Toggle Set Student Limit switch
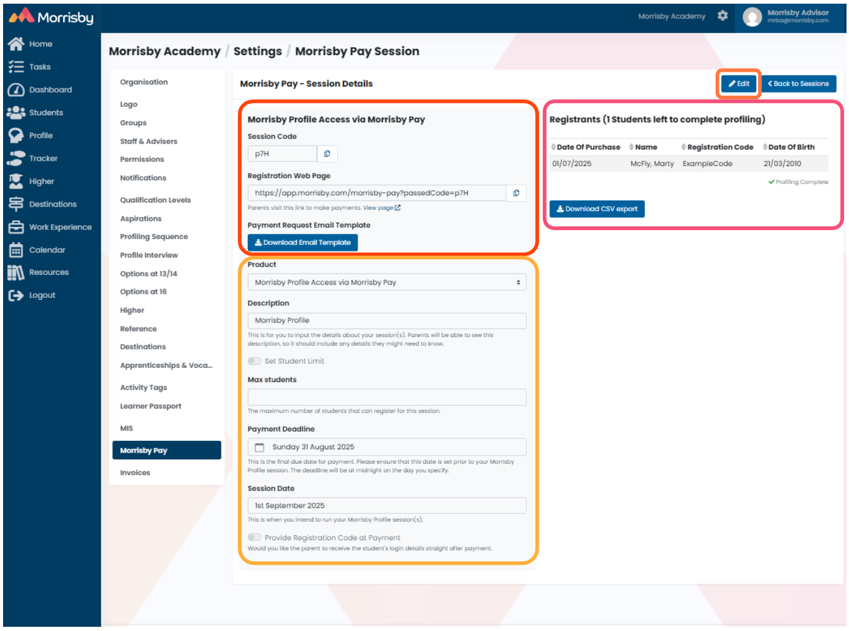The width and height of the screenshot is (849, 631). tap(255, 361)
